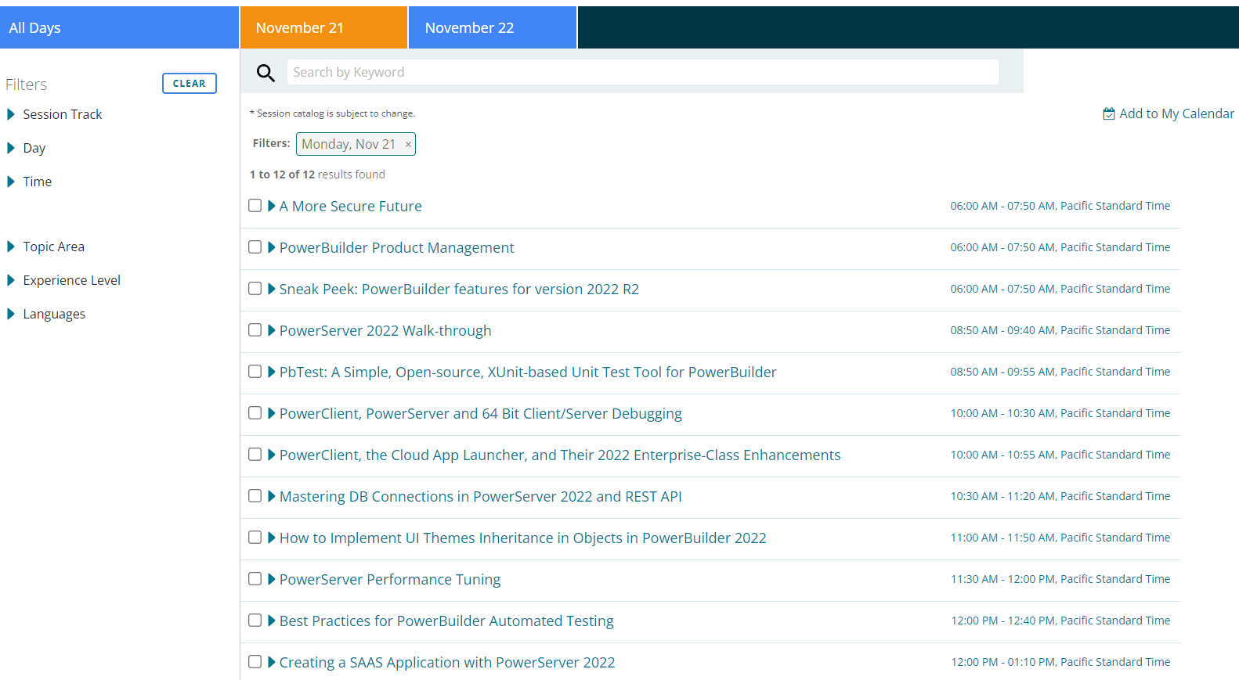Tick the UI Themes Inheritance session checkbox
The width and height of the screenshot is (1239, 680).
tap(255, 537)
